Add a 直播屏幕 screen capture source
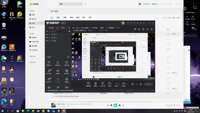This screenshot has height=113, width=200. click(88, 84)
